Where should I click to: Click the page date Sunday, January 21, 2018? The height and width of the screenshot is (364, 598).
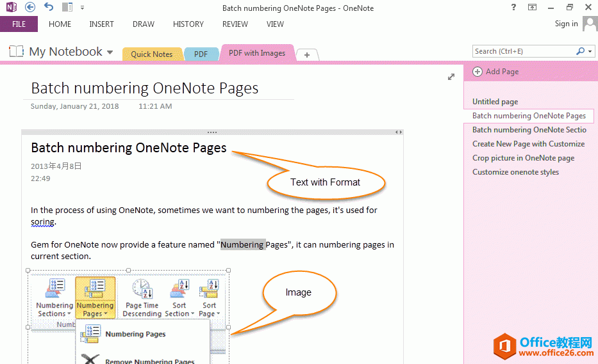pyautogui.click(x=75, y=106)
